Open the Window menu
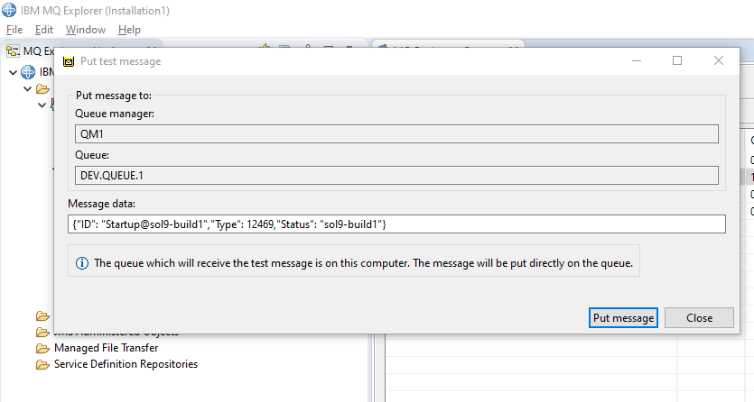 coord(85,30)
